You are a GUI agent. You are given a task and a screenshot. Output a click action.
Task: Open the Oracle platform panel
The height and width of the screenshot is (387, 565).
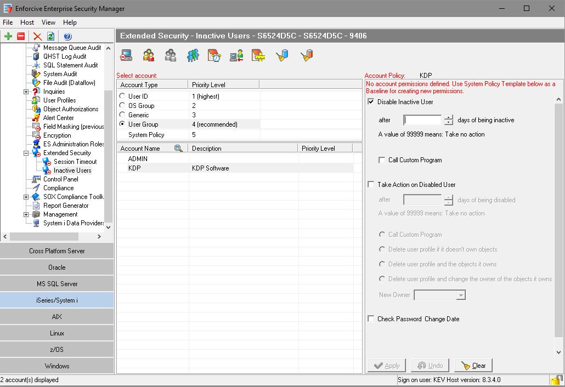point(57,268)
